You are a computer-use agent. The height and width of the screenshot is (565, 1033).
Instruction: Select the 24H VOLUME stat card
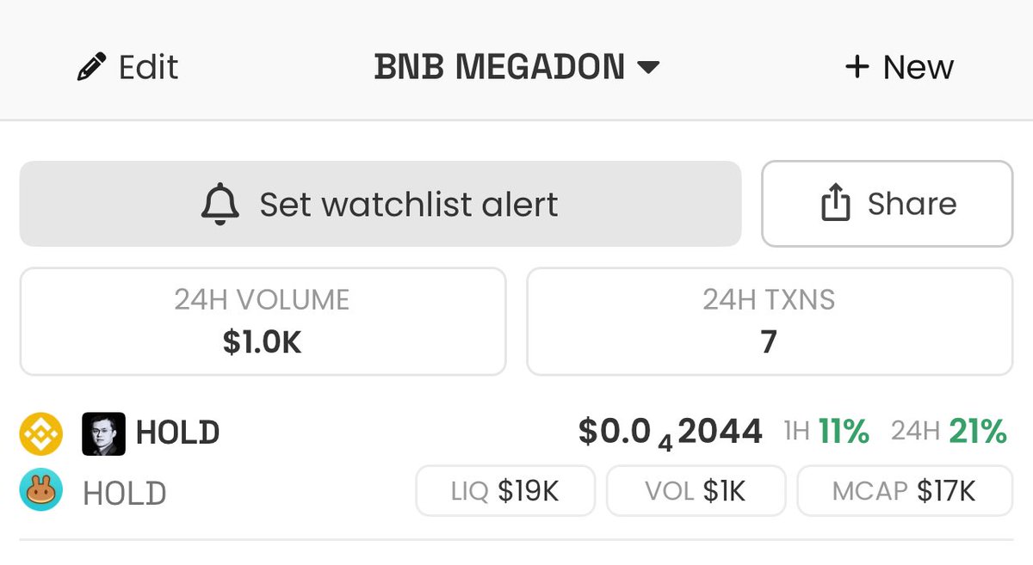263,322
